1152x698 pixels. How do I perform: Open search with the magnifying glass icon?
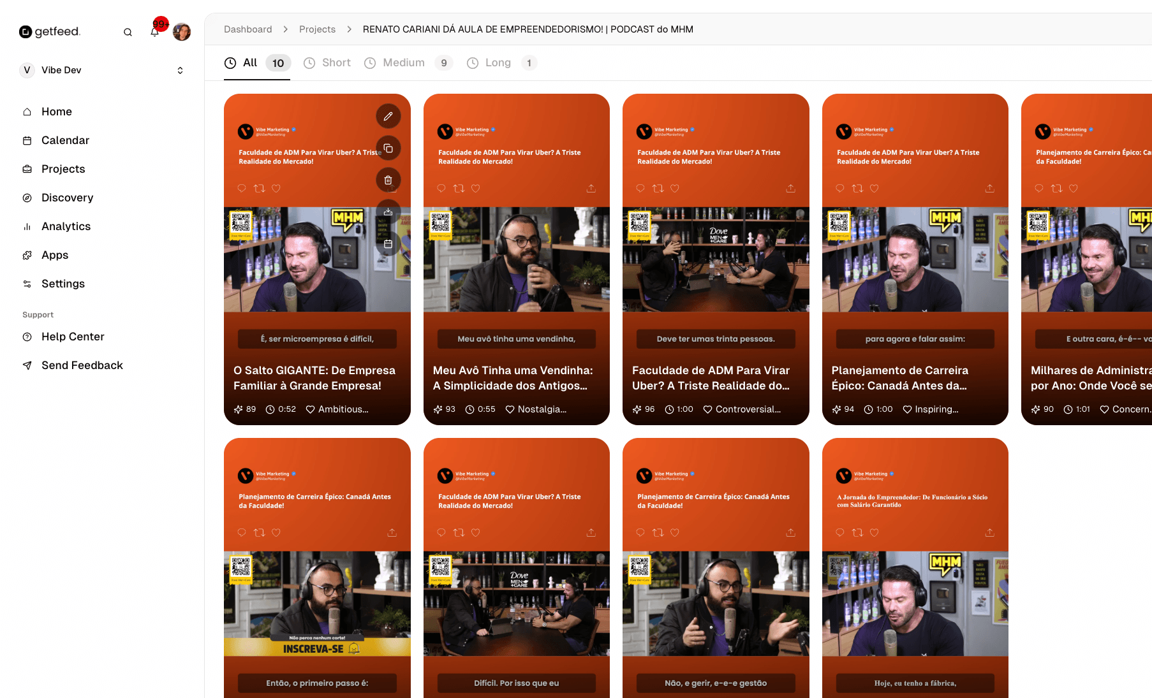pyautogui.click(x=128, y=31)
